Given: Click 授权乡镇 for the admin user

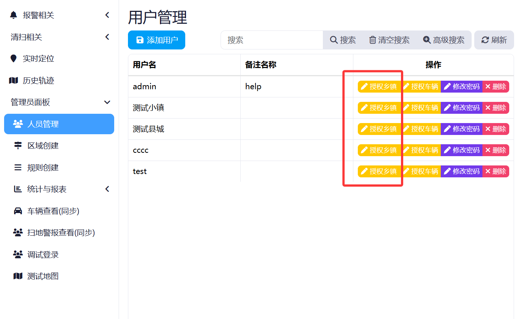Looking at the screenshot, I should (379, 87).
